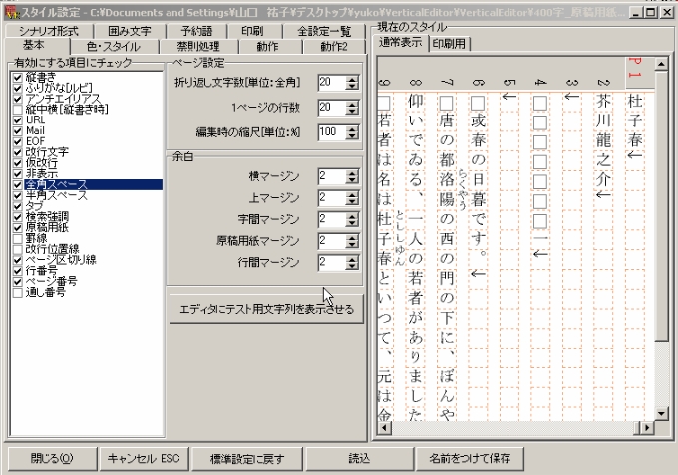Uncheck the 行番号 option
The width and height of the screenshot is (678, 475).
pos(18,271)
